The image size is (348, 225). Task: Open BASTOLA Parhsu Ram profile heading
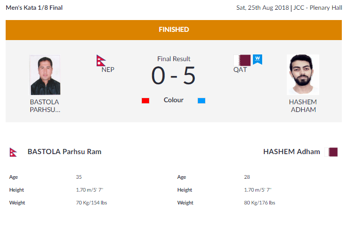point(64,152)
